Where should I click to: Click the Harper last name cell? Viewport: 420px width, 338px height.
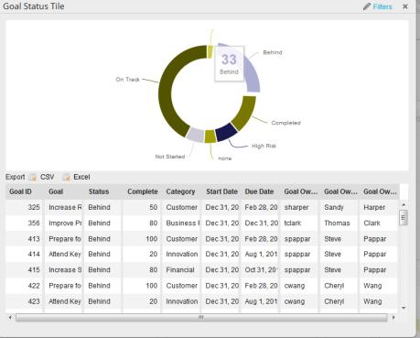[379, 207]
